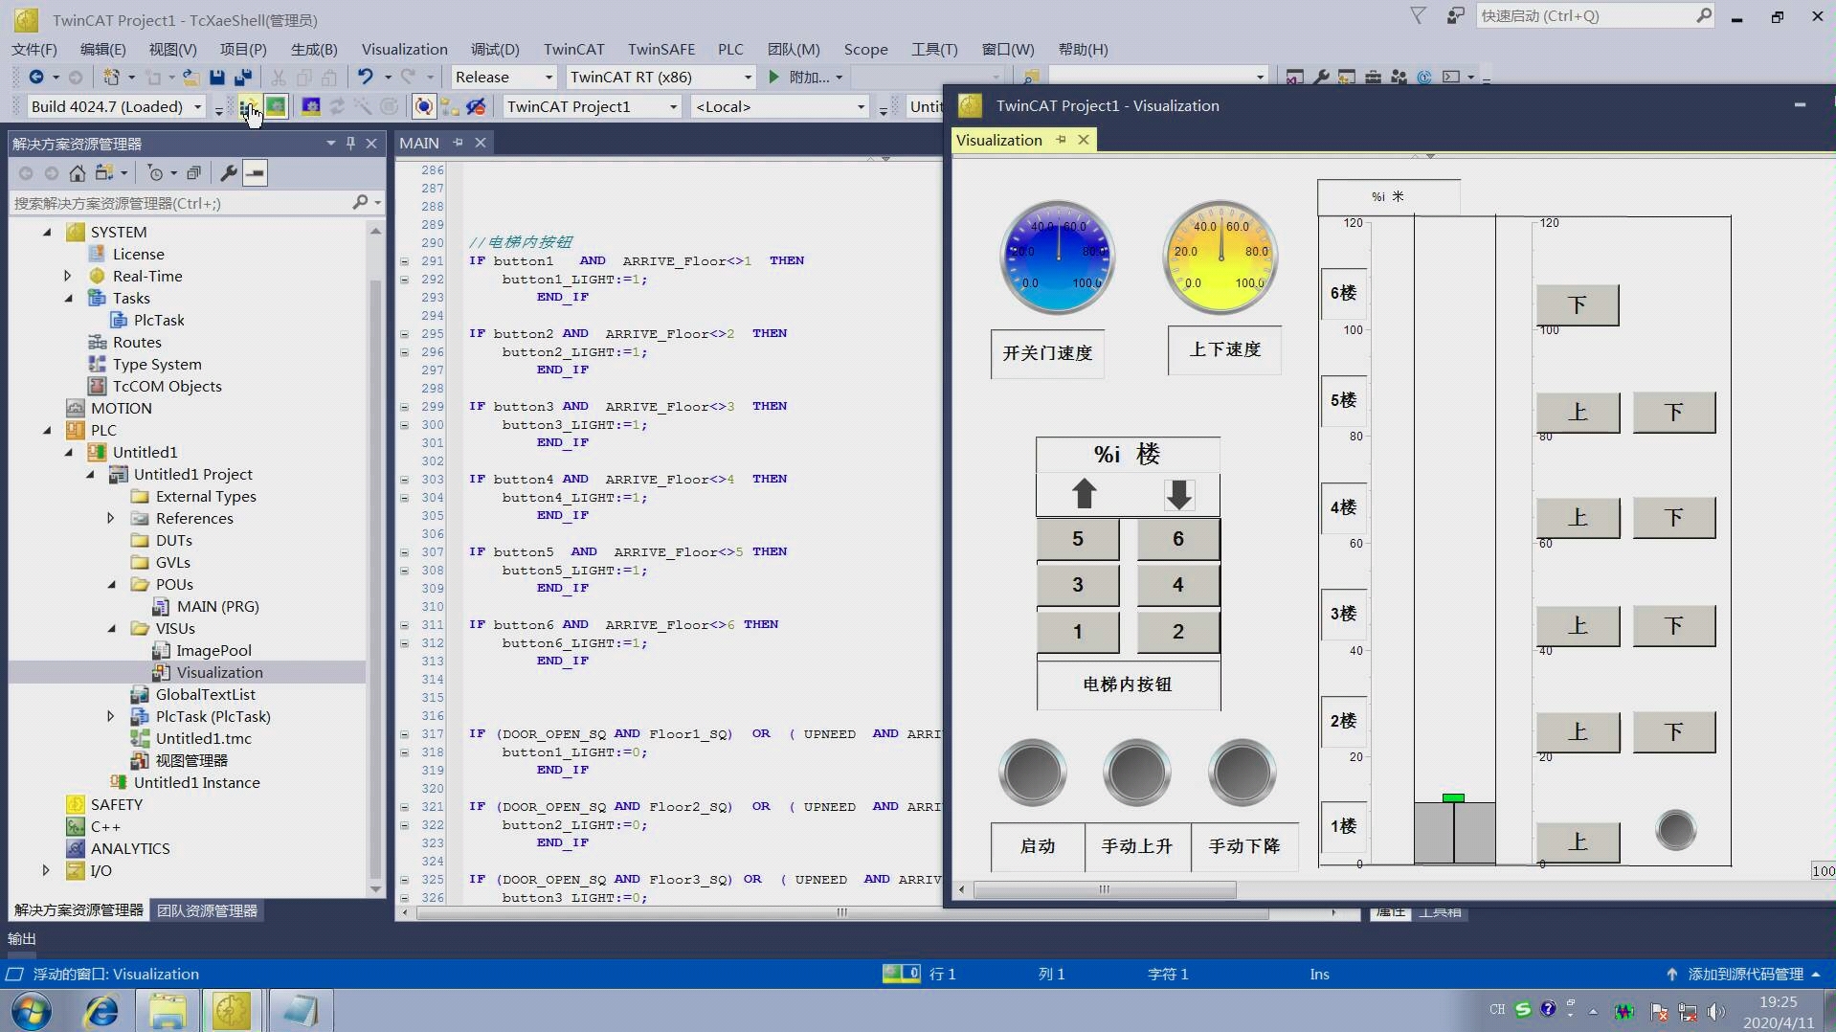Toggle the lamp switch above 启动
Image resolution: width=1836 pixels, height=1032 pixels.
1032,772
